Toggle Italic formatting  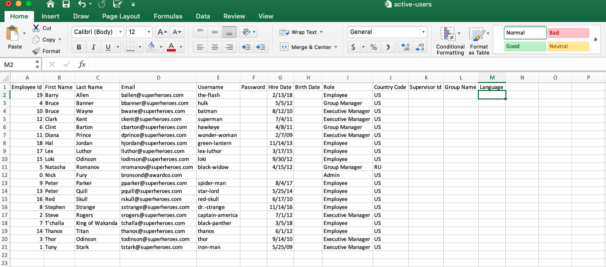[93, 47]
